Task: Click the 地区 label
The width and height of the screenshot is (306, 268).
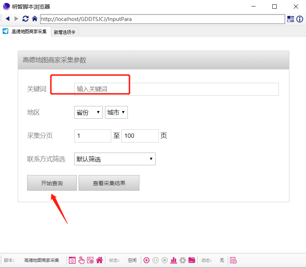Action: [33, 112]
